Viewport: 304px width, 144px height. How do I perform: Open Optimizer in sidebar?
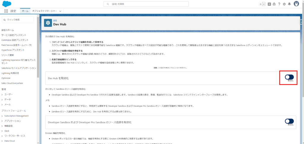click(x=6, y=78)
